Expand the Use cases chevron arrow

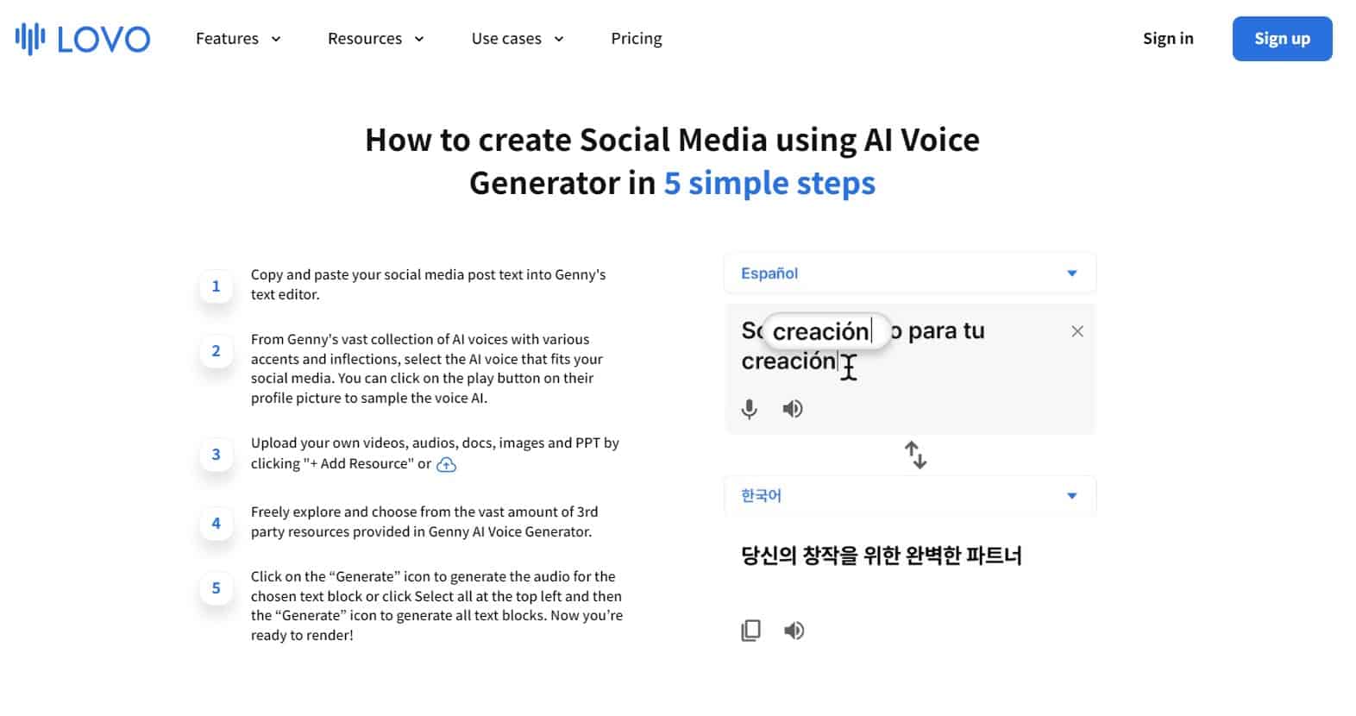click(x=559, y=39)
